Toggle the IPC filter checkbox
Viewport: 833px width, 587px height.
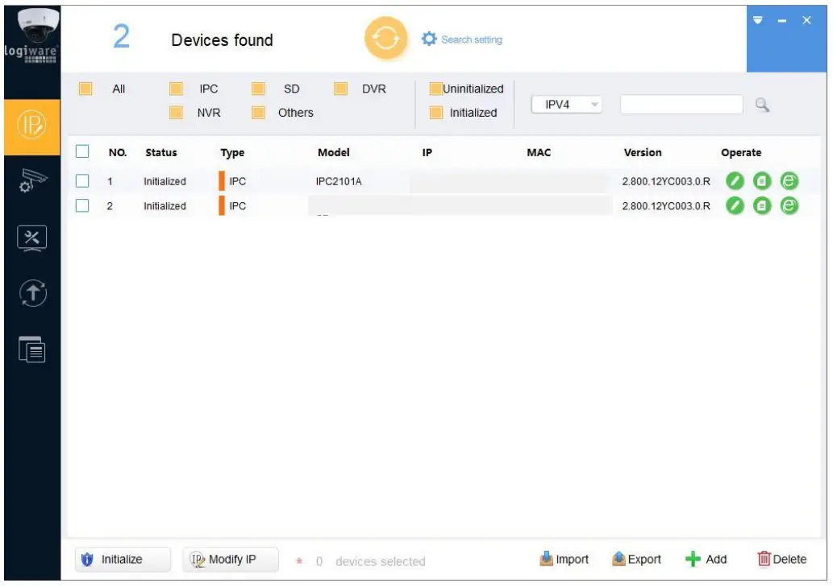176,89
